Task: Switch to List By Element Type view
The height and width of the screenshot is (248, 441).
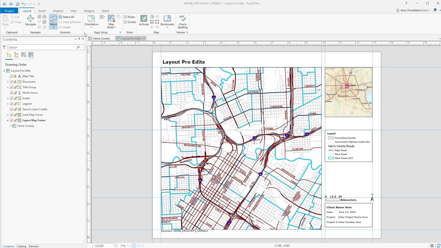Action: tap(16, 55)
